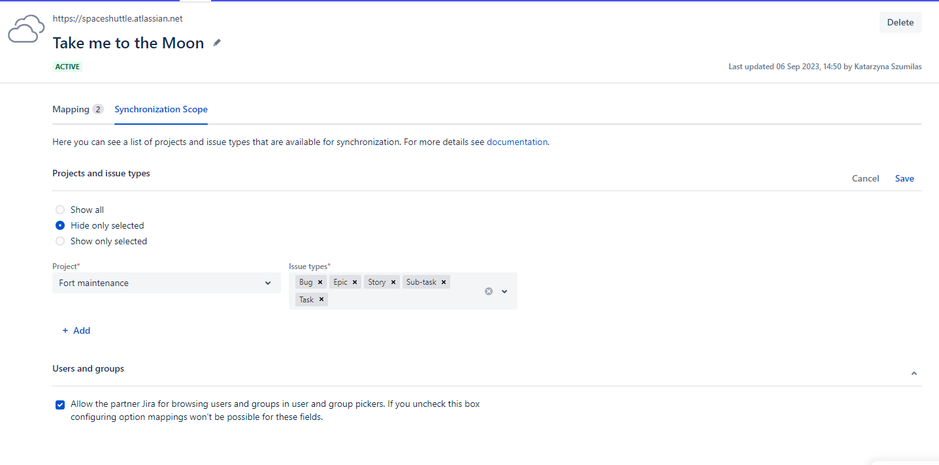
Task: Remove the Sub-task issue type tag
Action: (444, 282)
